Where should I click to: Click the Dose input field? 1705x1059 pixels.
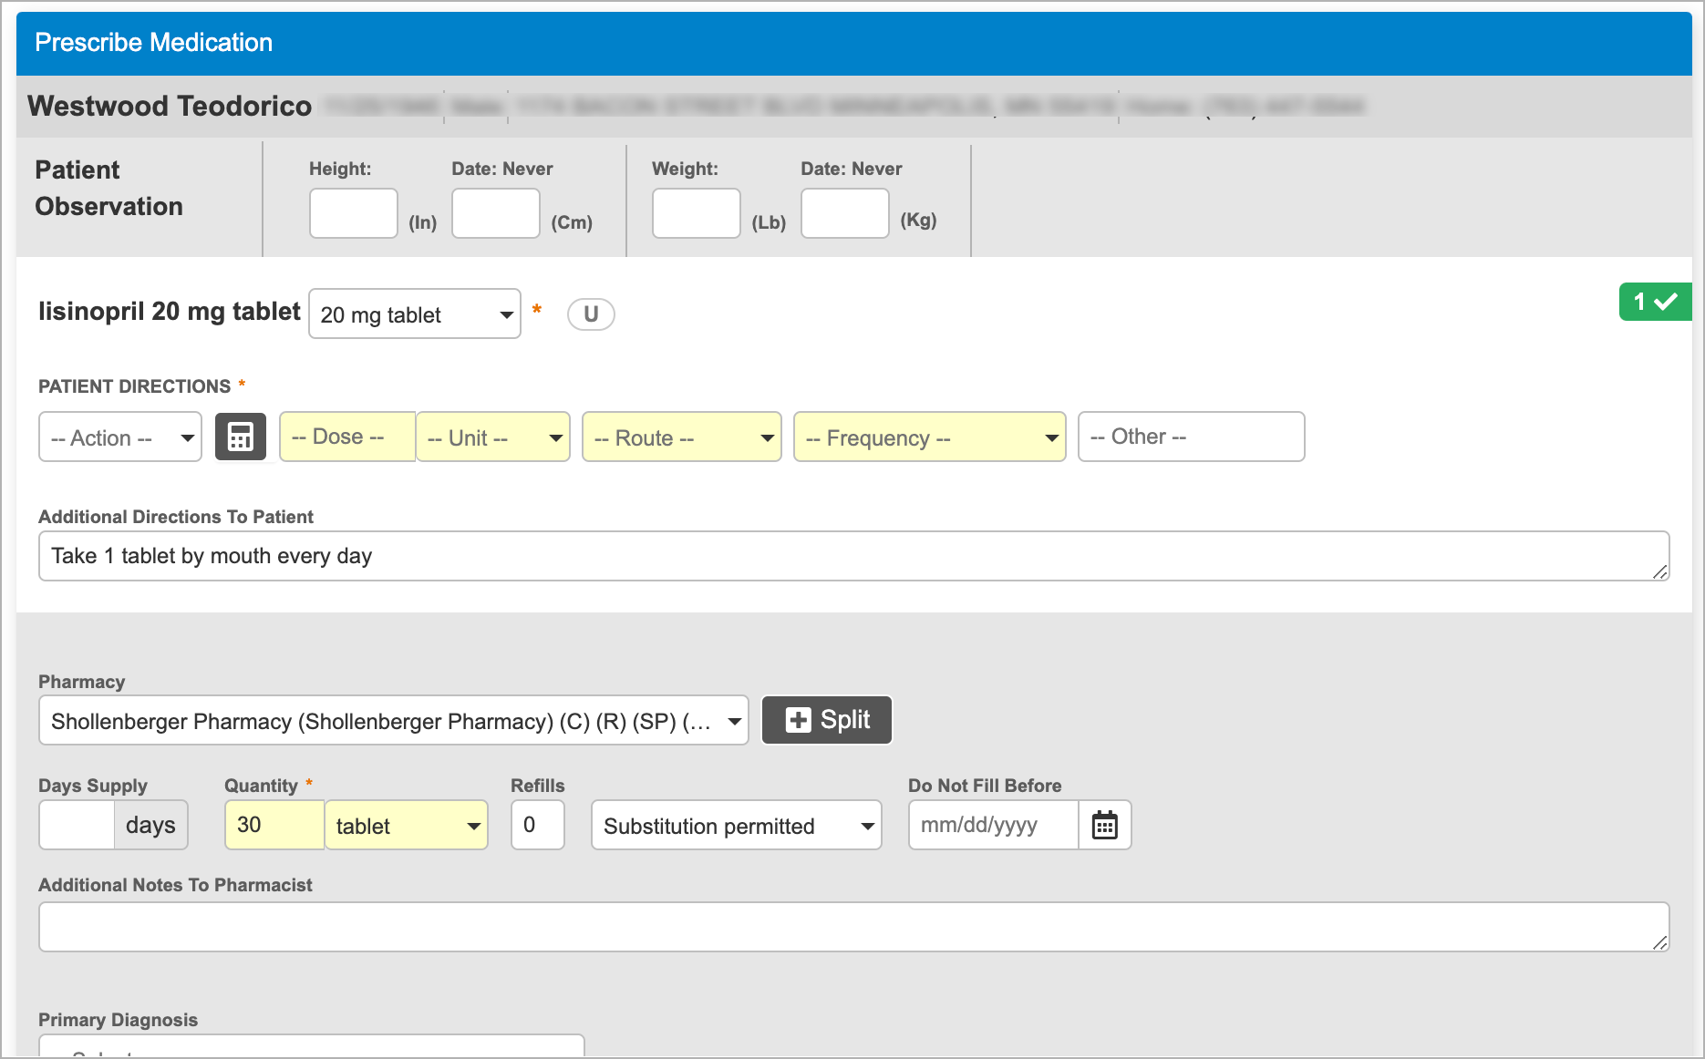coord(348,437)
